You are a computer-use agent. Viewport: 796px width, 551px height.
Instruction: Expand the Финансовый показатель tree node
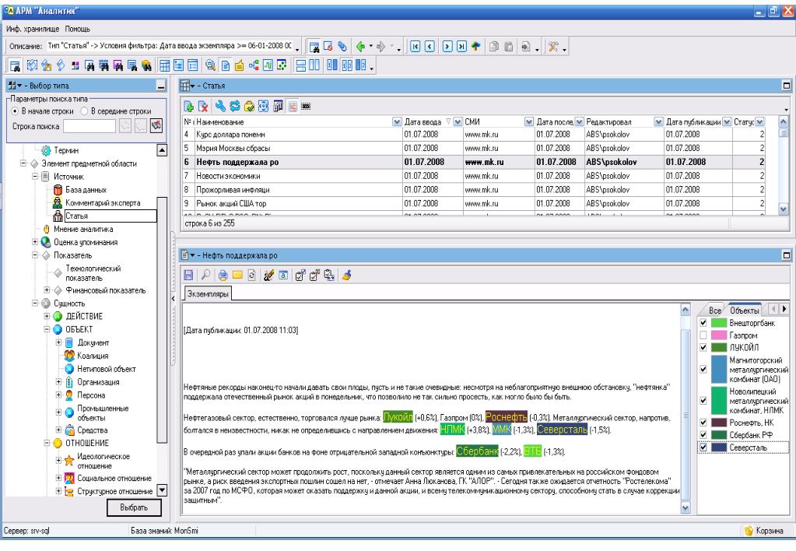pyautogui.click(x=47, y=290)
